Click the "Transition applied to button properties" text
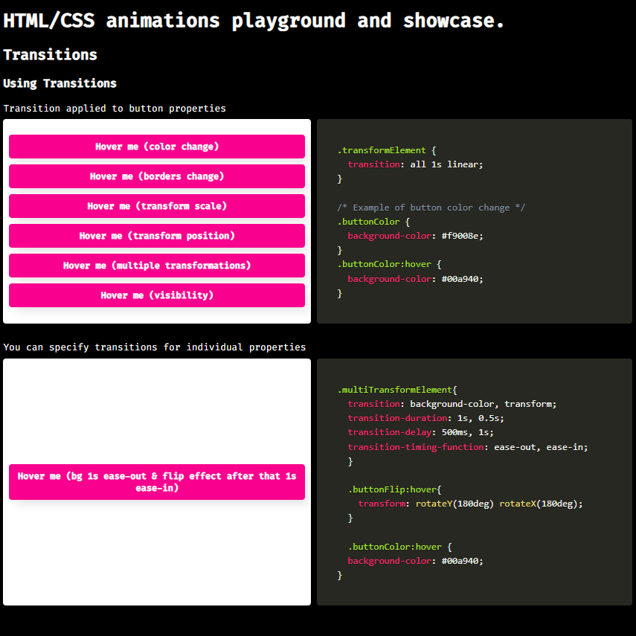Viewport: 636px width, 636px height. pyautogui.click(x=115, y=108)
